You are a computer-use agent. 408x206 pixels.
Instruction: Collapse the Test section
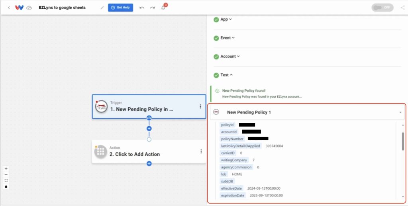point(226,75)
